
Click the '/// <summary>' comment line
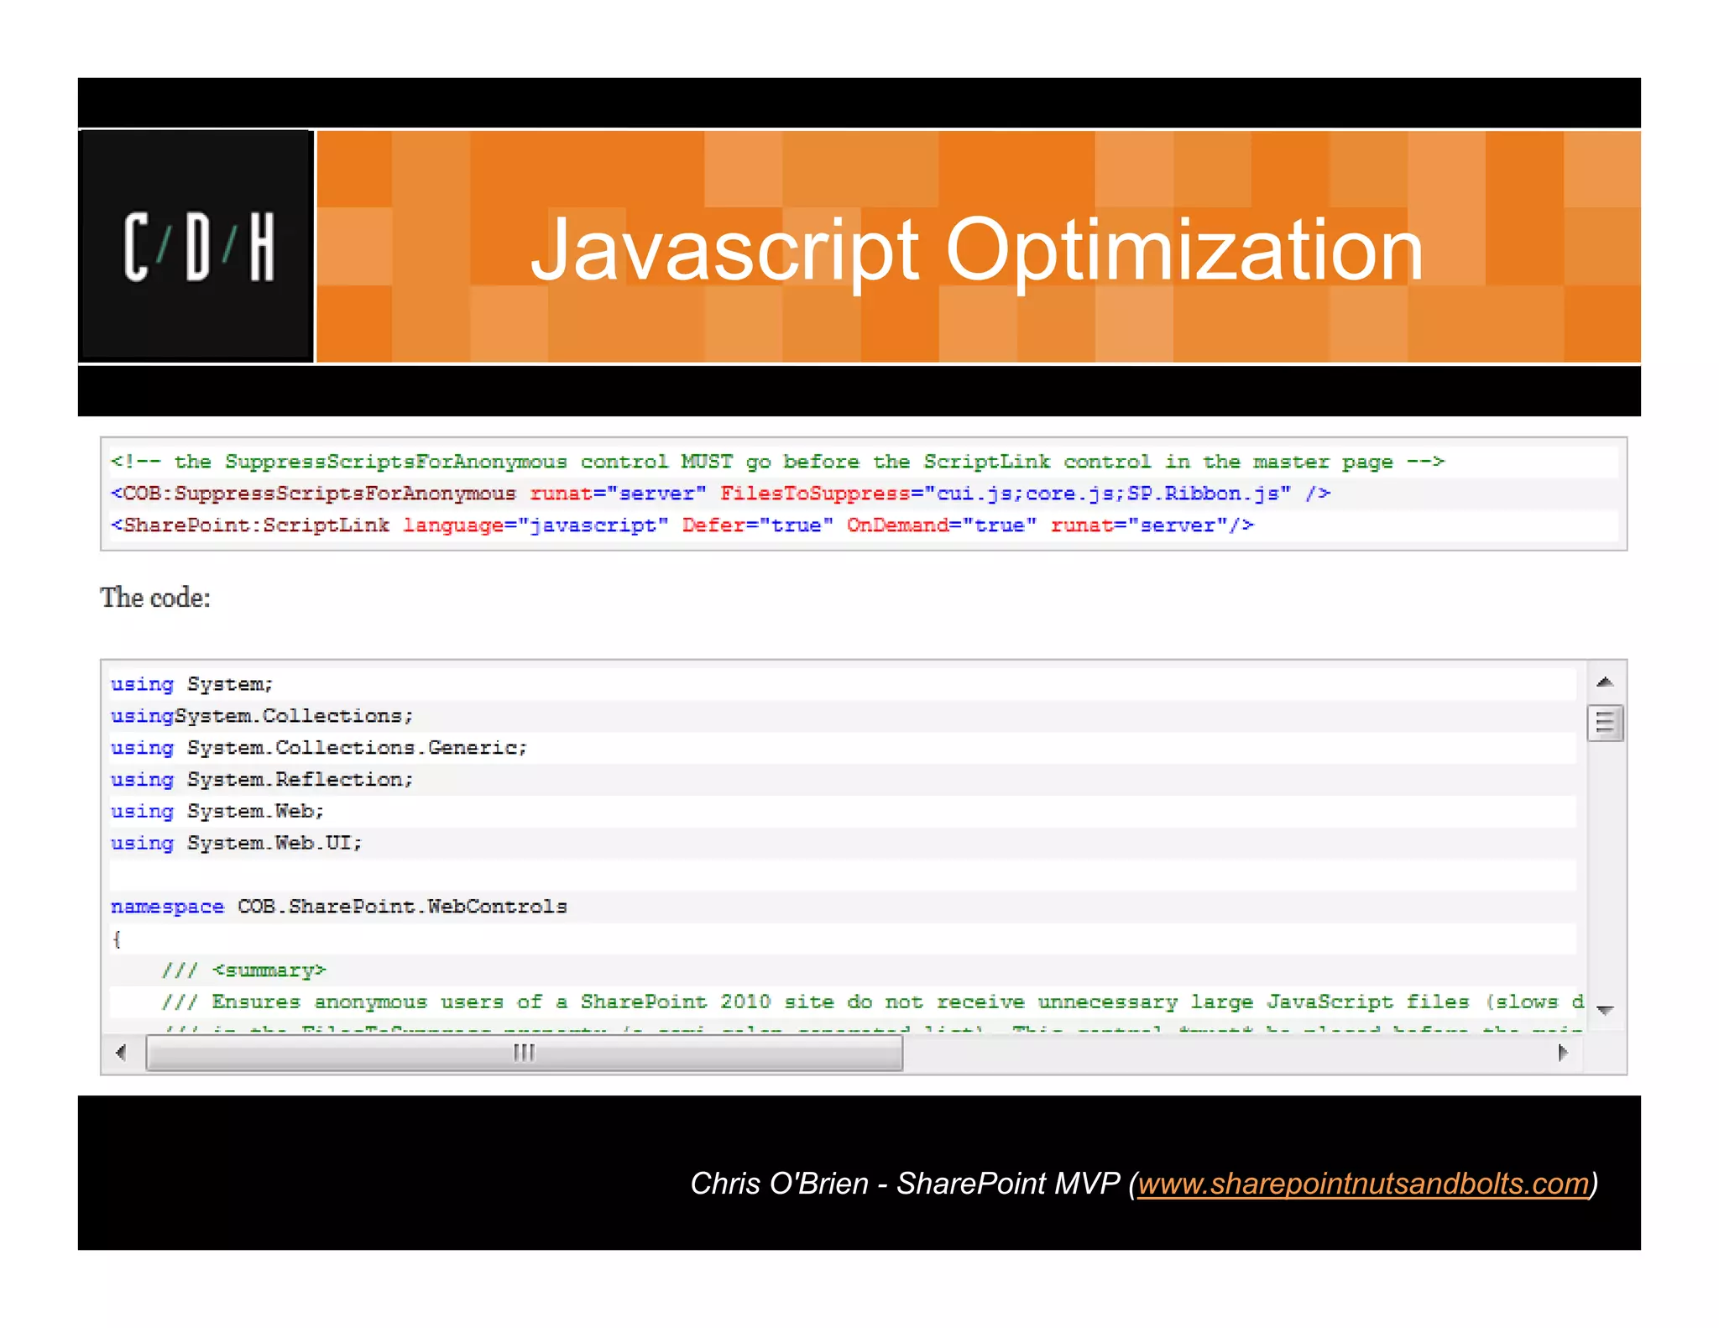pyautogui.click(x=243, y=970)
